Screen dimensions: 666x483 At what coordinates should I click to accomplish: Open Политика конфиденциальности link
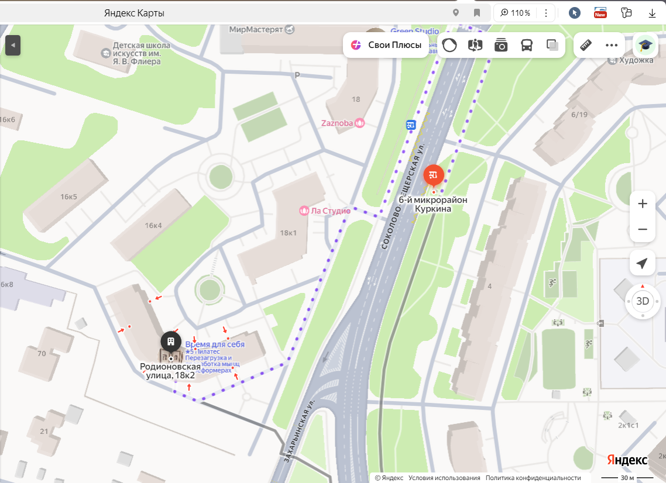tap(533, 478)
